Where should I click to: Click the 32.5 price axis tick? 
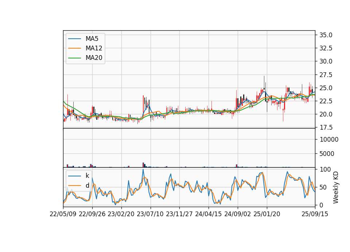point(326,48)
